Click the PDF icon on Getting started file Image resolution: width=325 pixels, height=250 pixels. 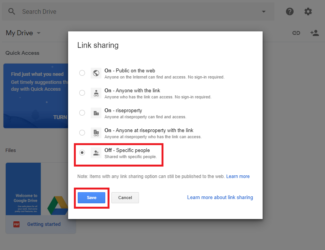click(16, 224)
